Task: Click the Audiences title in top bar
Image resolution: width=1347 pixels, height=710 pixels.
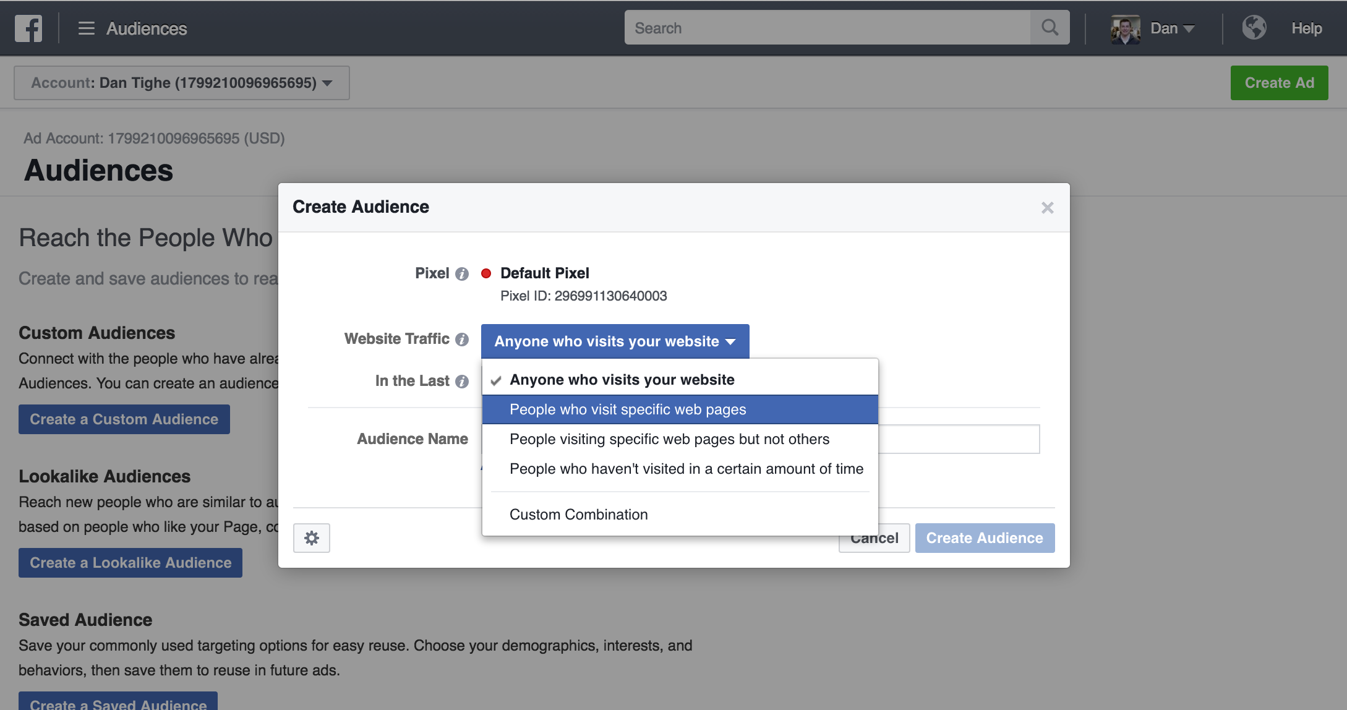Action: pos(147,28)
